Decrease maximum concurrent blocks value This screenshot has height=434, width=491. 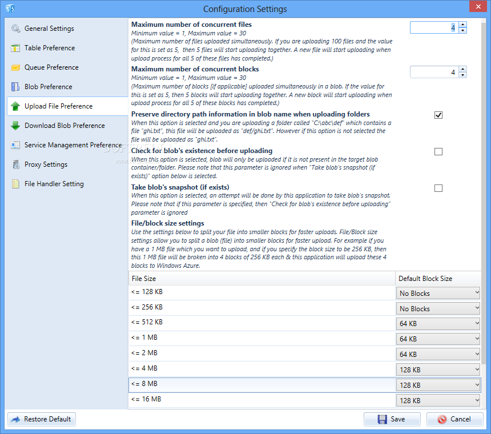tap(462, 75)
